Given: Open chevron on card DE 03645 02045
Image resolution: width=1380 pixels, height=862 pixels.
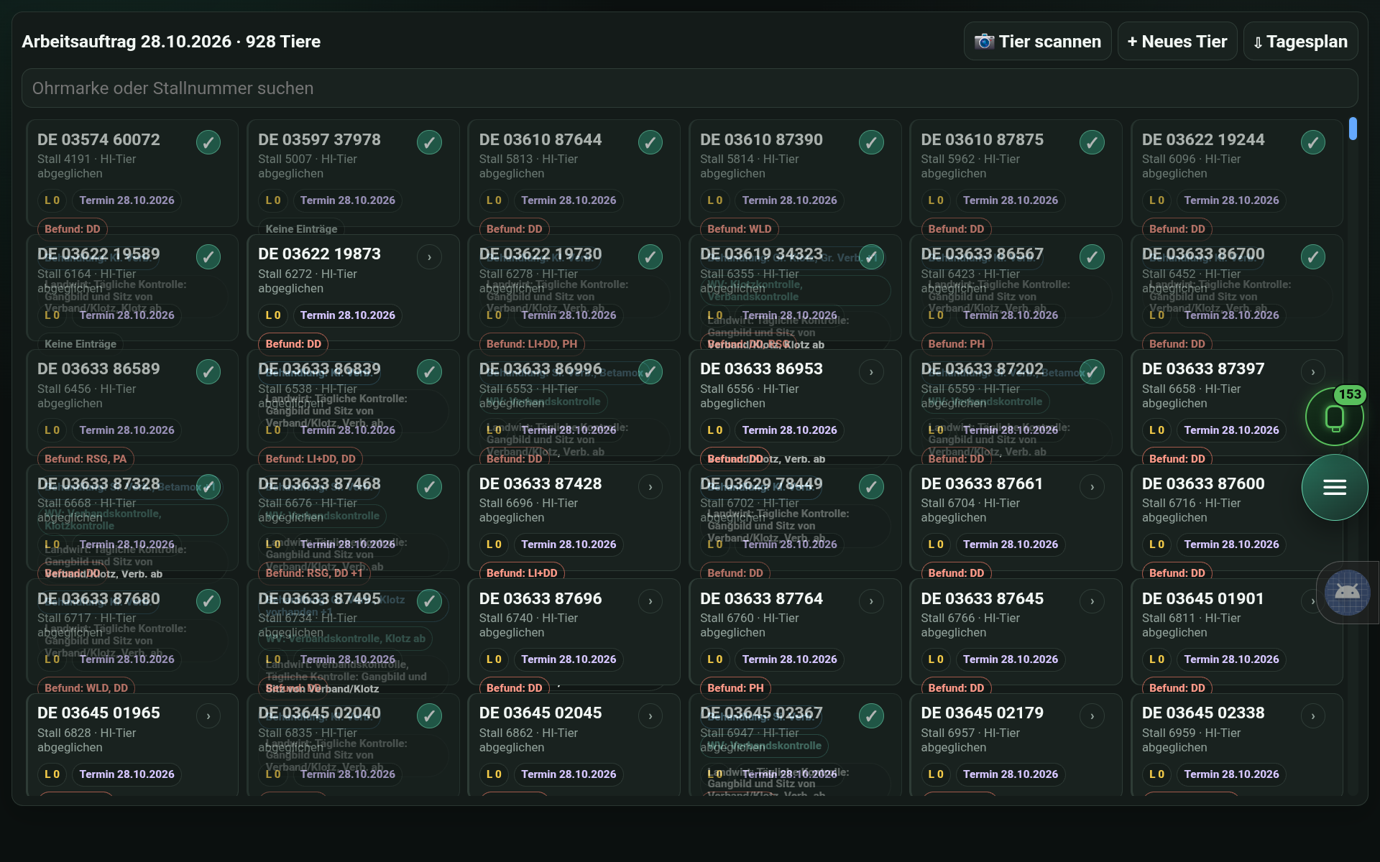Looking at the screenshot, I should tap(650, 716).
